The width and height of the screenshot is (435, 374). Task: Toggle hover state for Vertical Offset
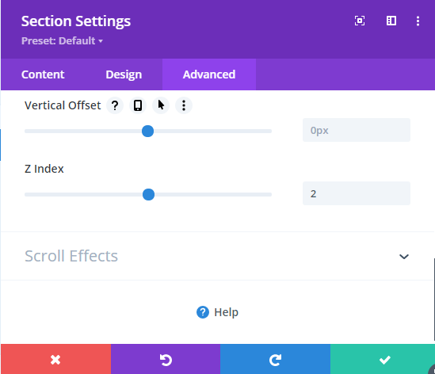161,105
